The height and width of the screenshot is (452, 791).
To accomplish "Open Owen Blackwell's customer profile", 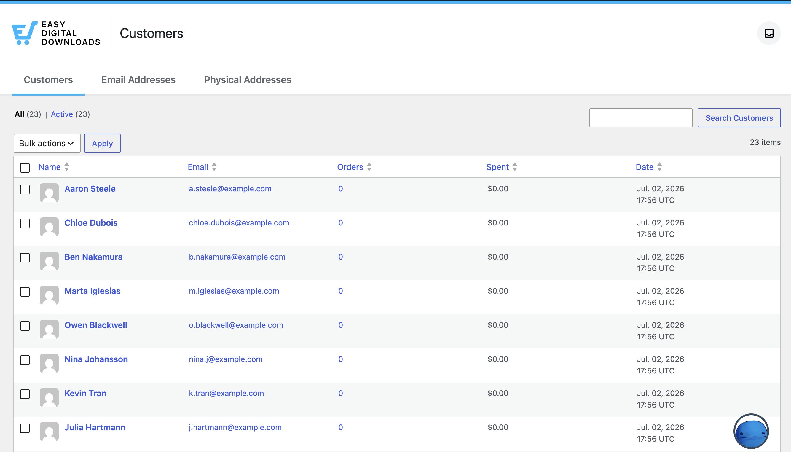I will (96, 325).
